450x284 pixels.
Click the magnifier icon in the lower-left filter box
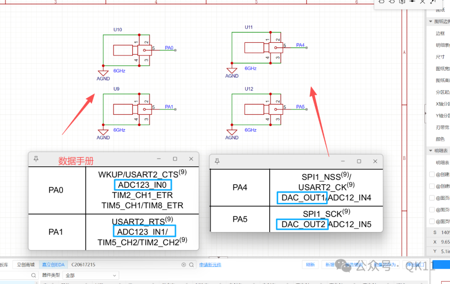[x=34, y=275]
